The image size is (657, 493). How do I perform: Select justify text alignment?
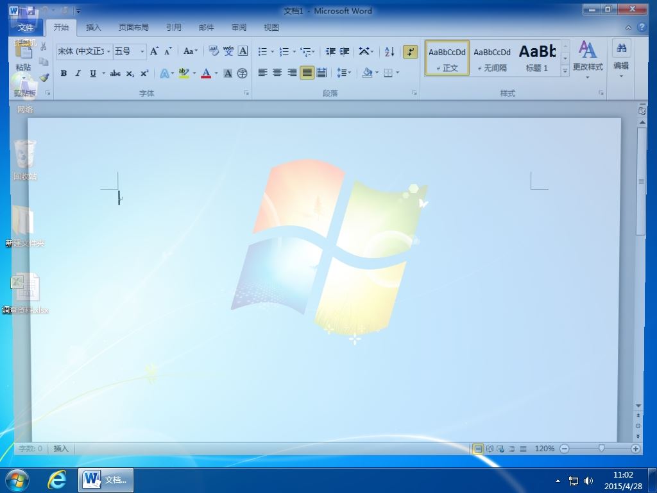tap(307, 73)
